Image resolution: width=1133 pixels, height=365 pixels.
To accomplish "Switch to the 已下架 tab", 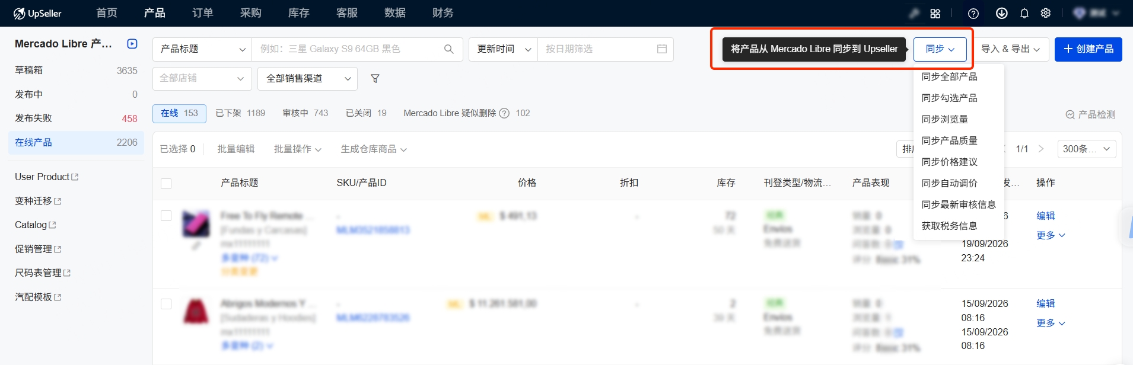I will click(x=240, y=113).
